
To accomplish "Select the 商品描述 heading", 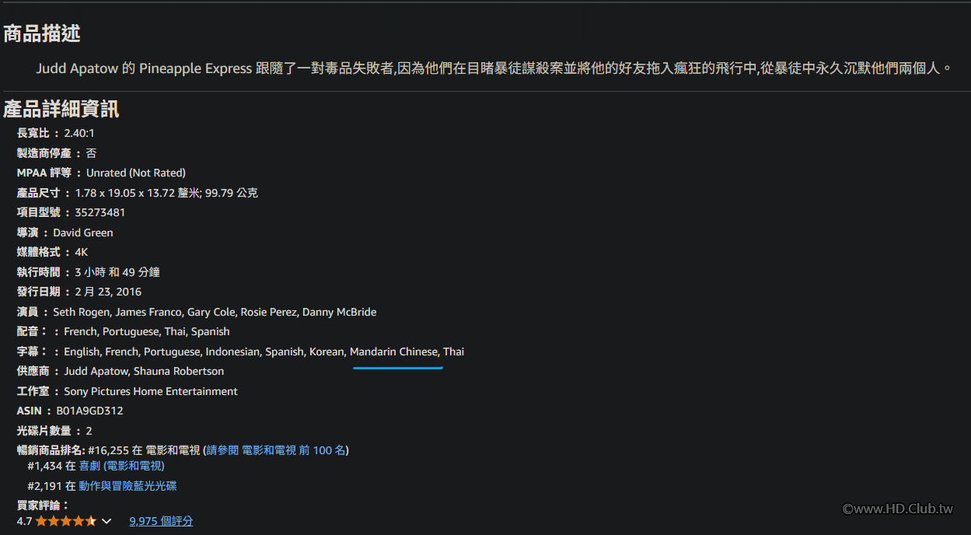I will (x=42, y=33).
